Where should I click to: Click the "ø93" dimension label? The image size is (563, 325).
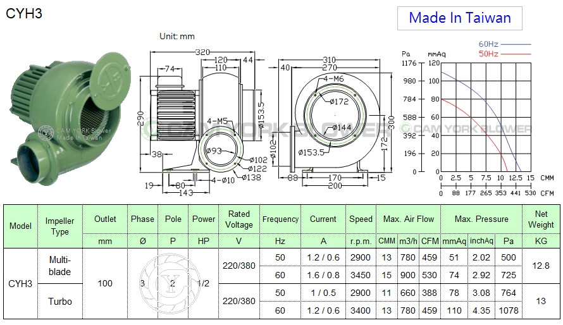[x=214, y=150]
